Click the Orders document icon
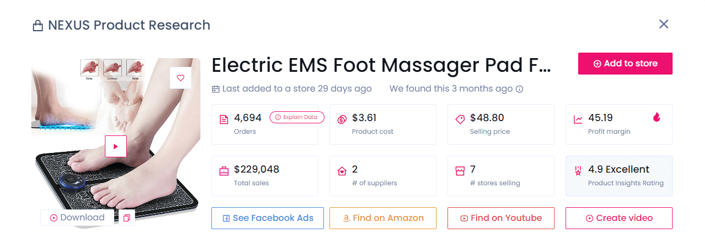This screenshot has height=239, width=705. pyautogui.click(x=224, y=119)
